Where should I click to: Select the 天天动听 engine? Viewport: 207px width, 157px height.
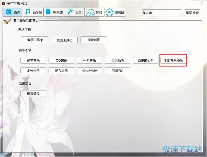click(118, 60)
